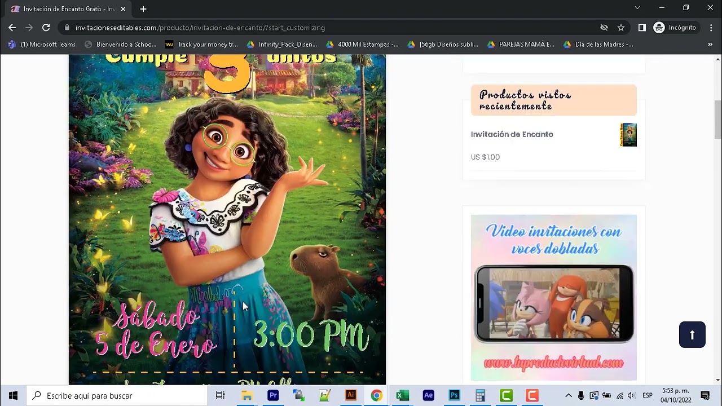Click the Encanto invitation thumbnail in recently viewed

pyautogui.click(x=628, y=134)
